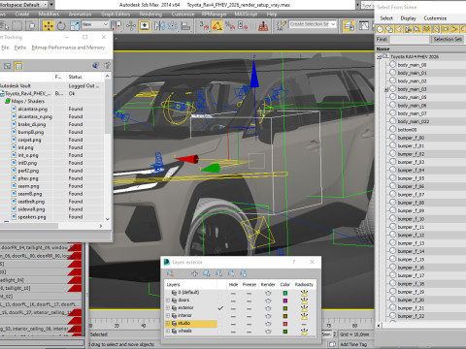Toggle current-layer checkbox for interior layer

(x=220, y=316)
